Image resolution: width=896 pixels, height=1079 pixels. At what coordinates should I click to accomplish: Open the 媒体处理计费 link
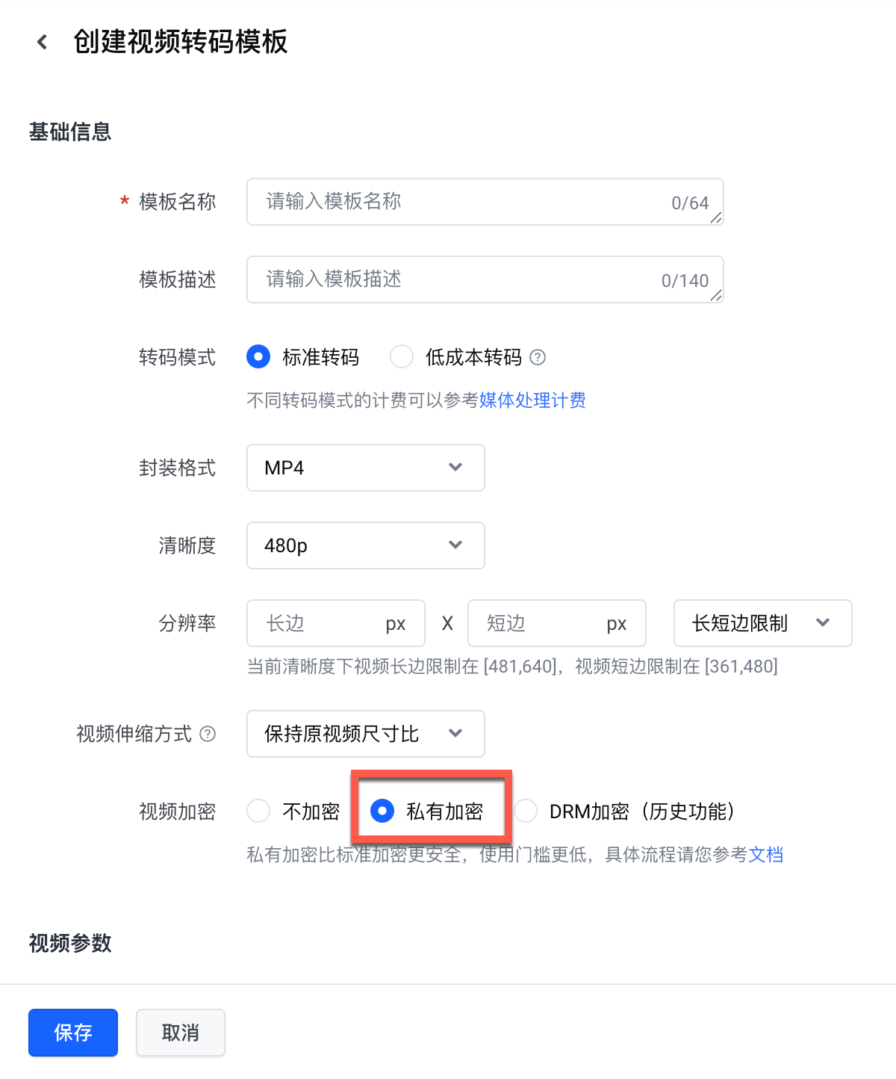tap(532, 401)
